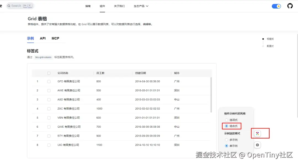The image size is (298, 164).
Task: Check the RTY 有限责任公司 row checkbox
Action: click(x=49, y=136)
